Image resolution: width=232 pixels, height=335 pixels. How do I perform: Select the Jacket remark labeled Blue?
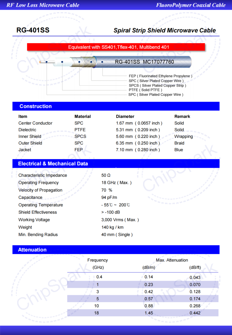[179, 150]
